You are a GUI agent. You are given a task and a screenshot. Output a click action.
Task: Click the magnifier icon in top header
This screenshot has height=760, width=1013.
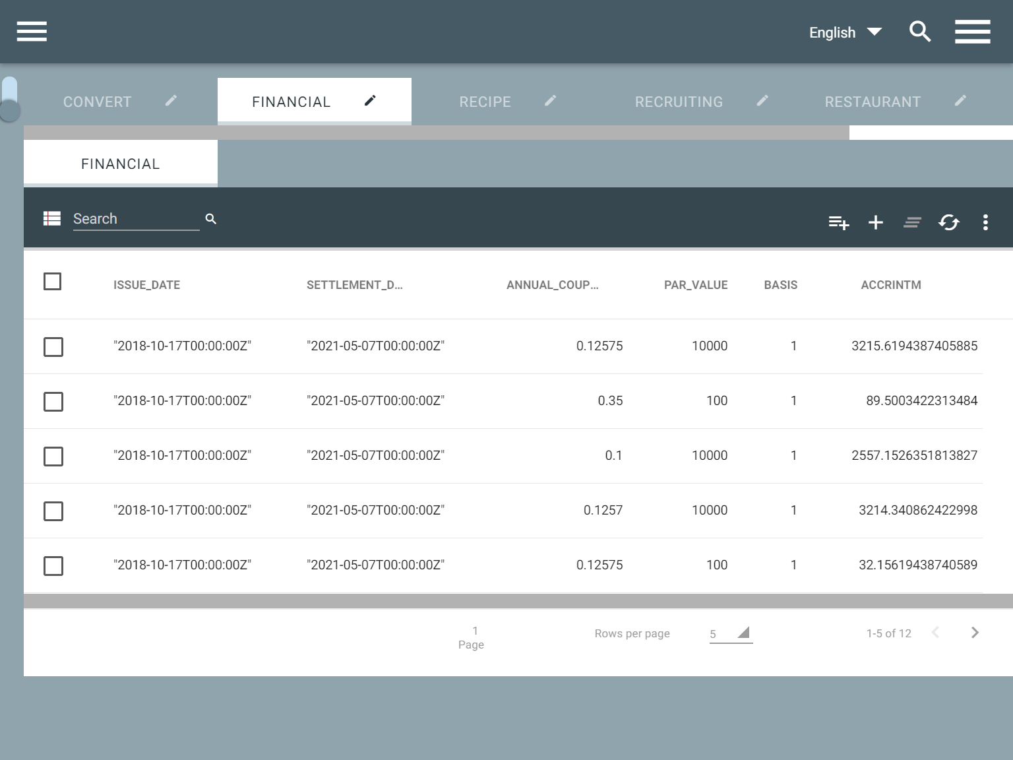pyautogui.click(x=919, y=31)
